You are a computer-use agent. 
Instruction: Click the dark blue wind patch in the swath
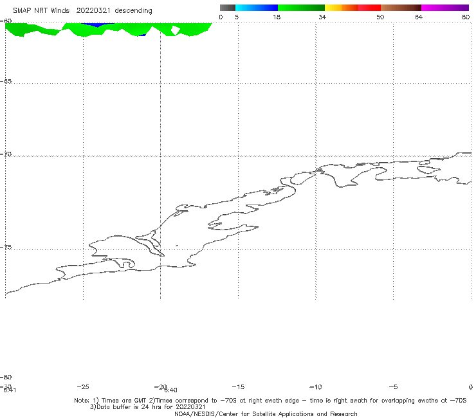pyautogui.click(x=96, y=24)
